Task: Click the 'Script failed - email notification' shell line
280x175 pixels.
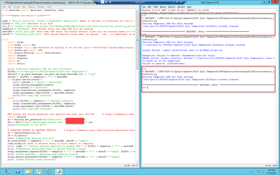Action: pyautogui.click(x=182, y=50)
